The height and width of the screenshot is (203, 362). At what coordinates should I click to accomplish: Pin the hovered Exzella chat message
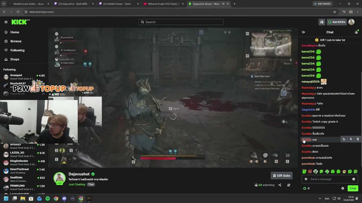(x=351, y=139)
